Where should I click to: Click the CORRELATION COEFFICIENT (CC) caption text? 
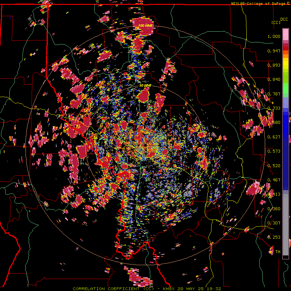point(113,289)
